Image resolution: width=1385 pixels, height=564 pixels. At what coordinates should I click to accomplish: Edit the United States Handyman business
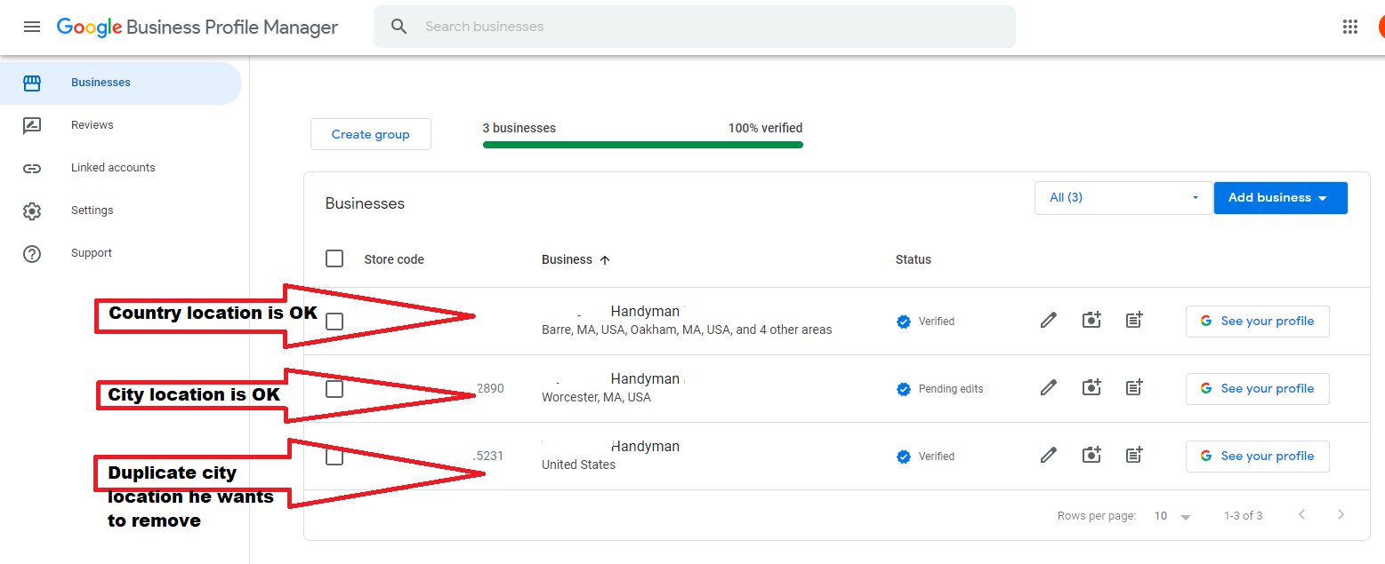coord(1049,456)
